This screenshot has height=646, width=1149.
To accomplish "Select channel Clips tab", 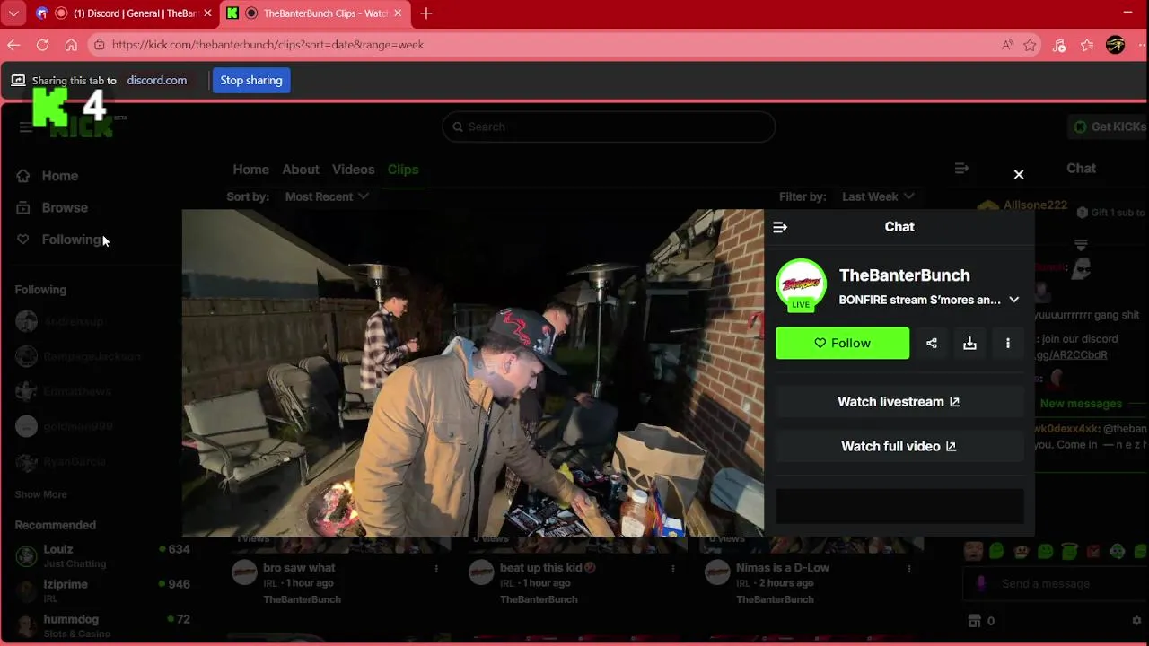I will click(x=403, y=170).
